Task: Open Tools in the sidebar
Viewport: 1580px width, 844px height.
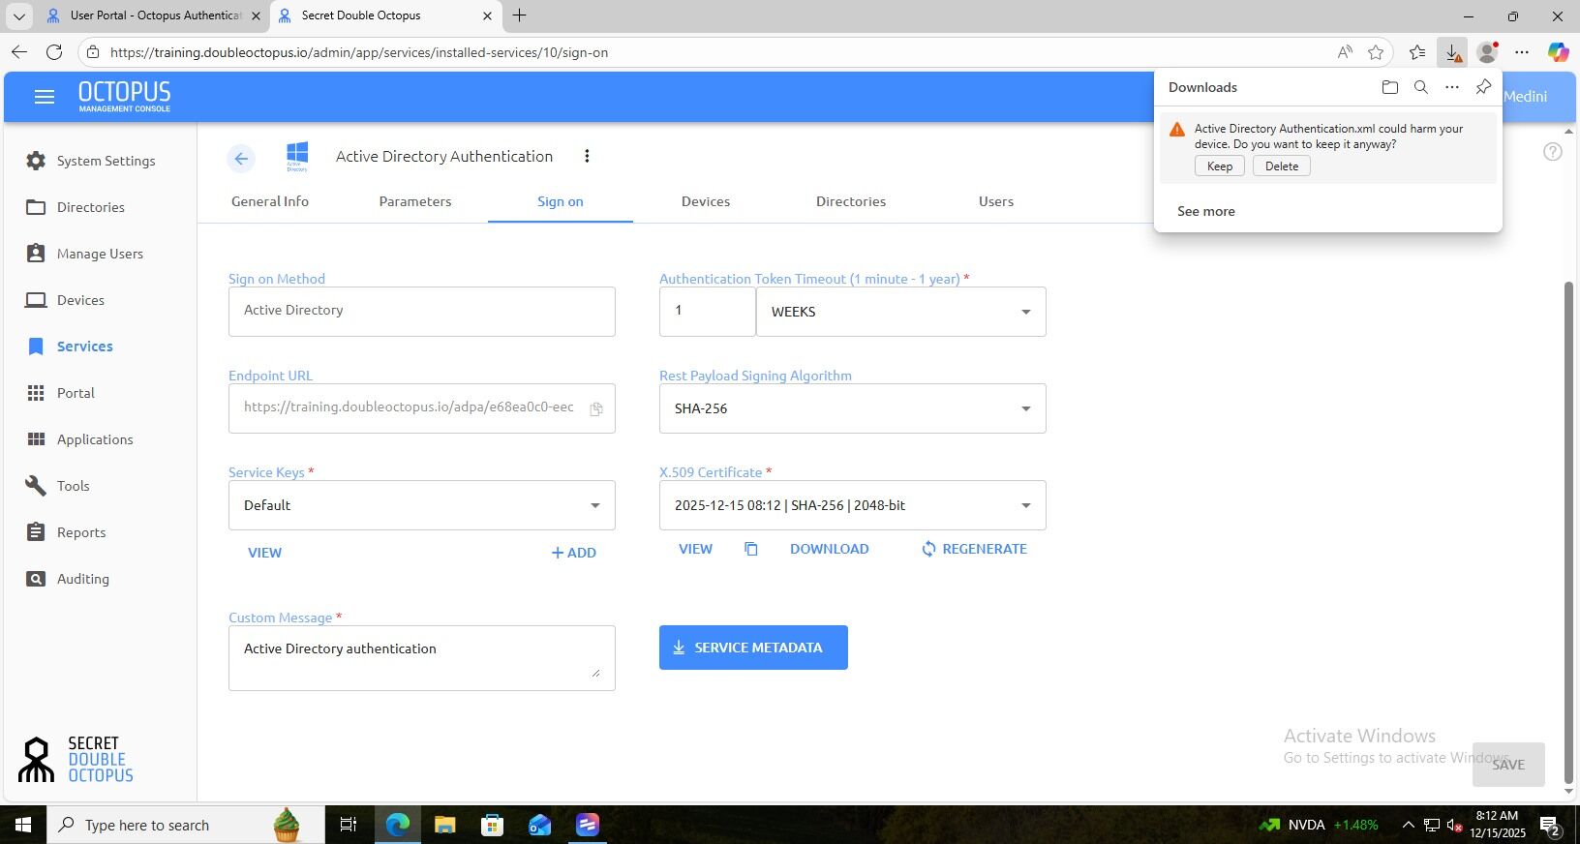Action: click(x=58, y=486)
